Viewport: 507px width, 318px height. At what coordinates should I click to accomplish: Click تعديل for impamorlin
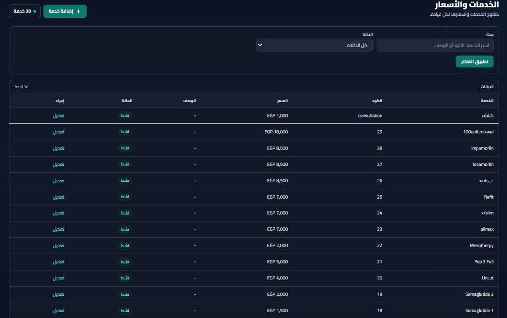[x=58, y=148]
